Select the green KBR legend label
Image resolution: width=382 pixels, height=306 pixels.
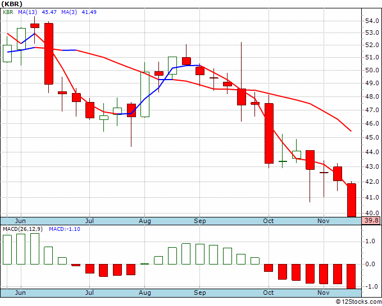coord(8,12)
